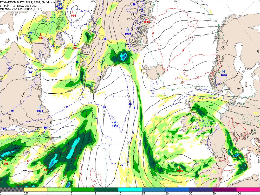Click the legend tick label "0.5"
The width and height of the screenshot is (260, 195).
[x=25, y=193]
